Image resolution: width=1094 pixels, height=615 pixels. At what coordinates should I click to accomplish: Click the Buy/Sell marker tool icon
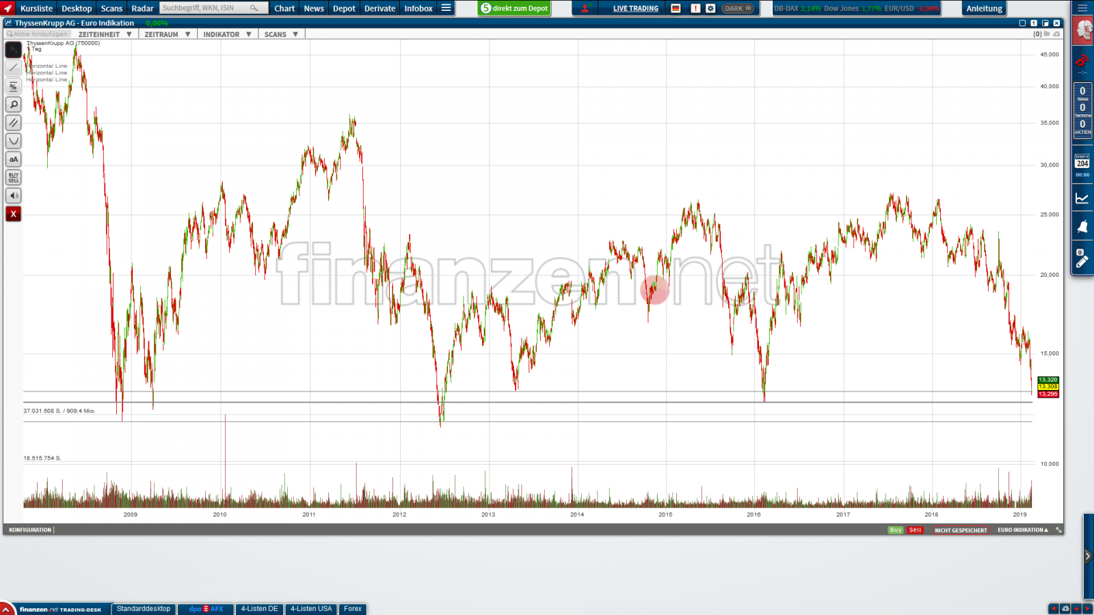(13, 178)
